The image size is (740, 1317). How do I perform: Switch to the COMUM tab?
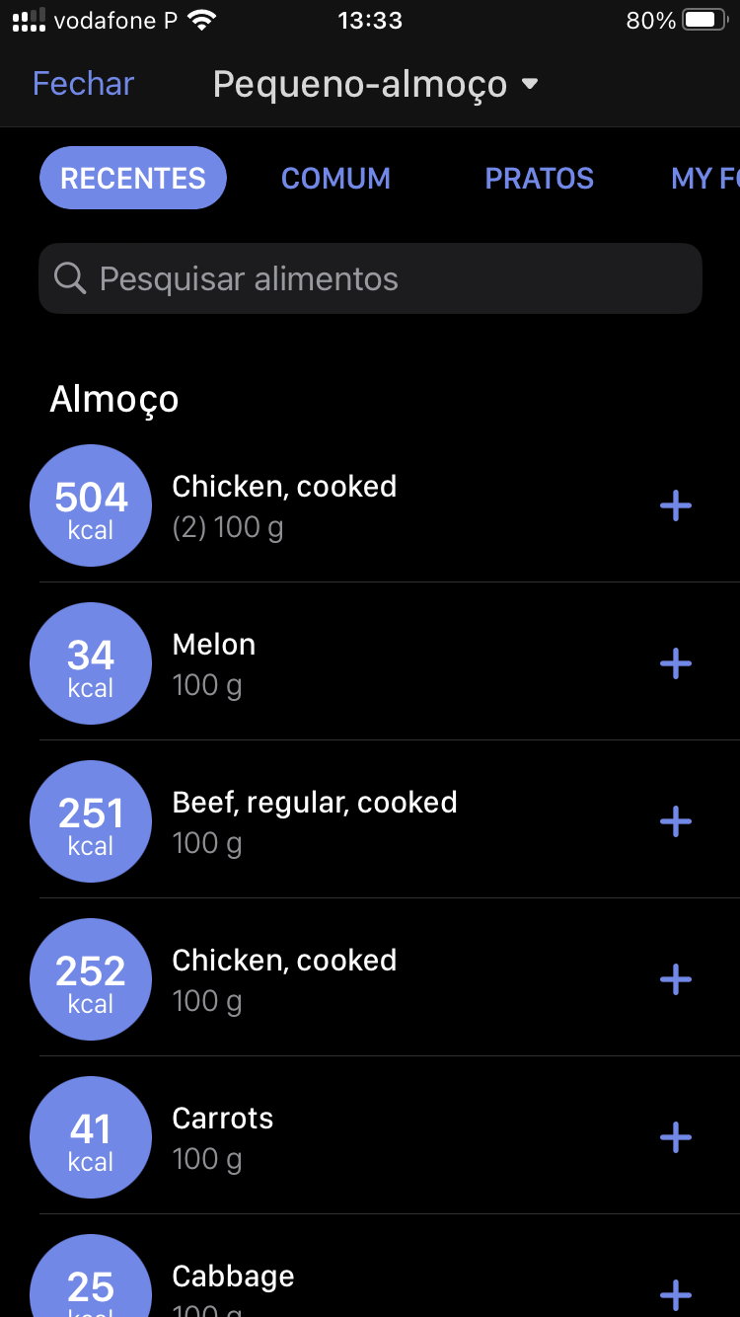pyautogui.click(x=335, y=178)
